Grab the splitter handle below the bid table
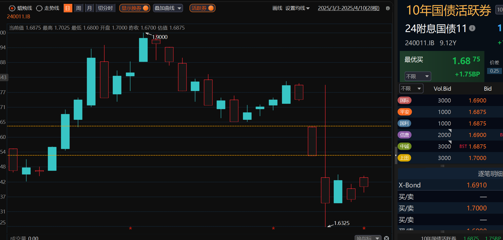The width and height of the screenshot is (503, 240). pyautogui.click(x=442, y=166)
